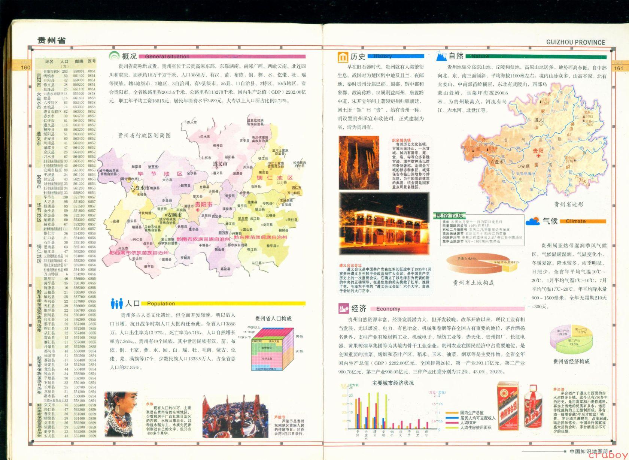
Task: Click the 贵州省土地构成 pie chart
Action: pos(482,264)
